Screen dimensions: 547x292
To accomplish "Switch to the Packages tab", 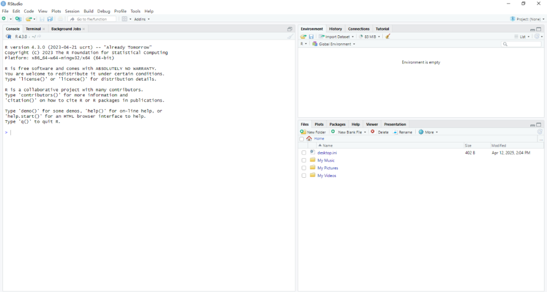I will [x=337, y=124].
